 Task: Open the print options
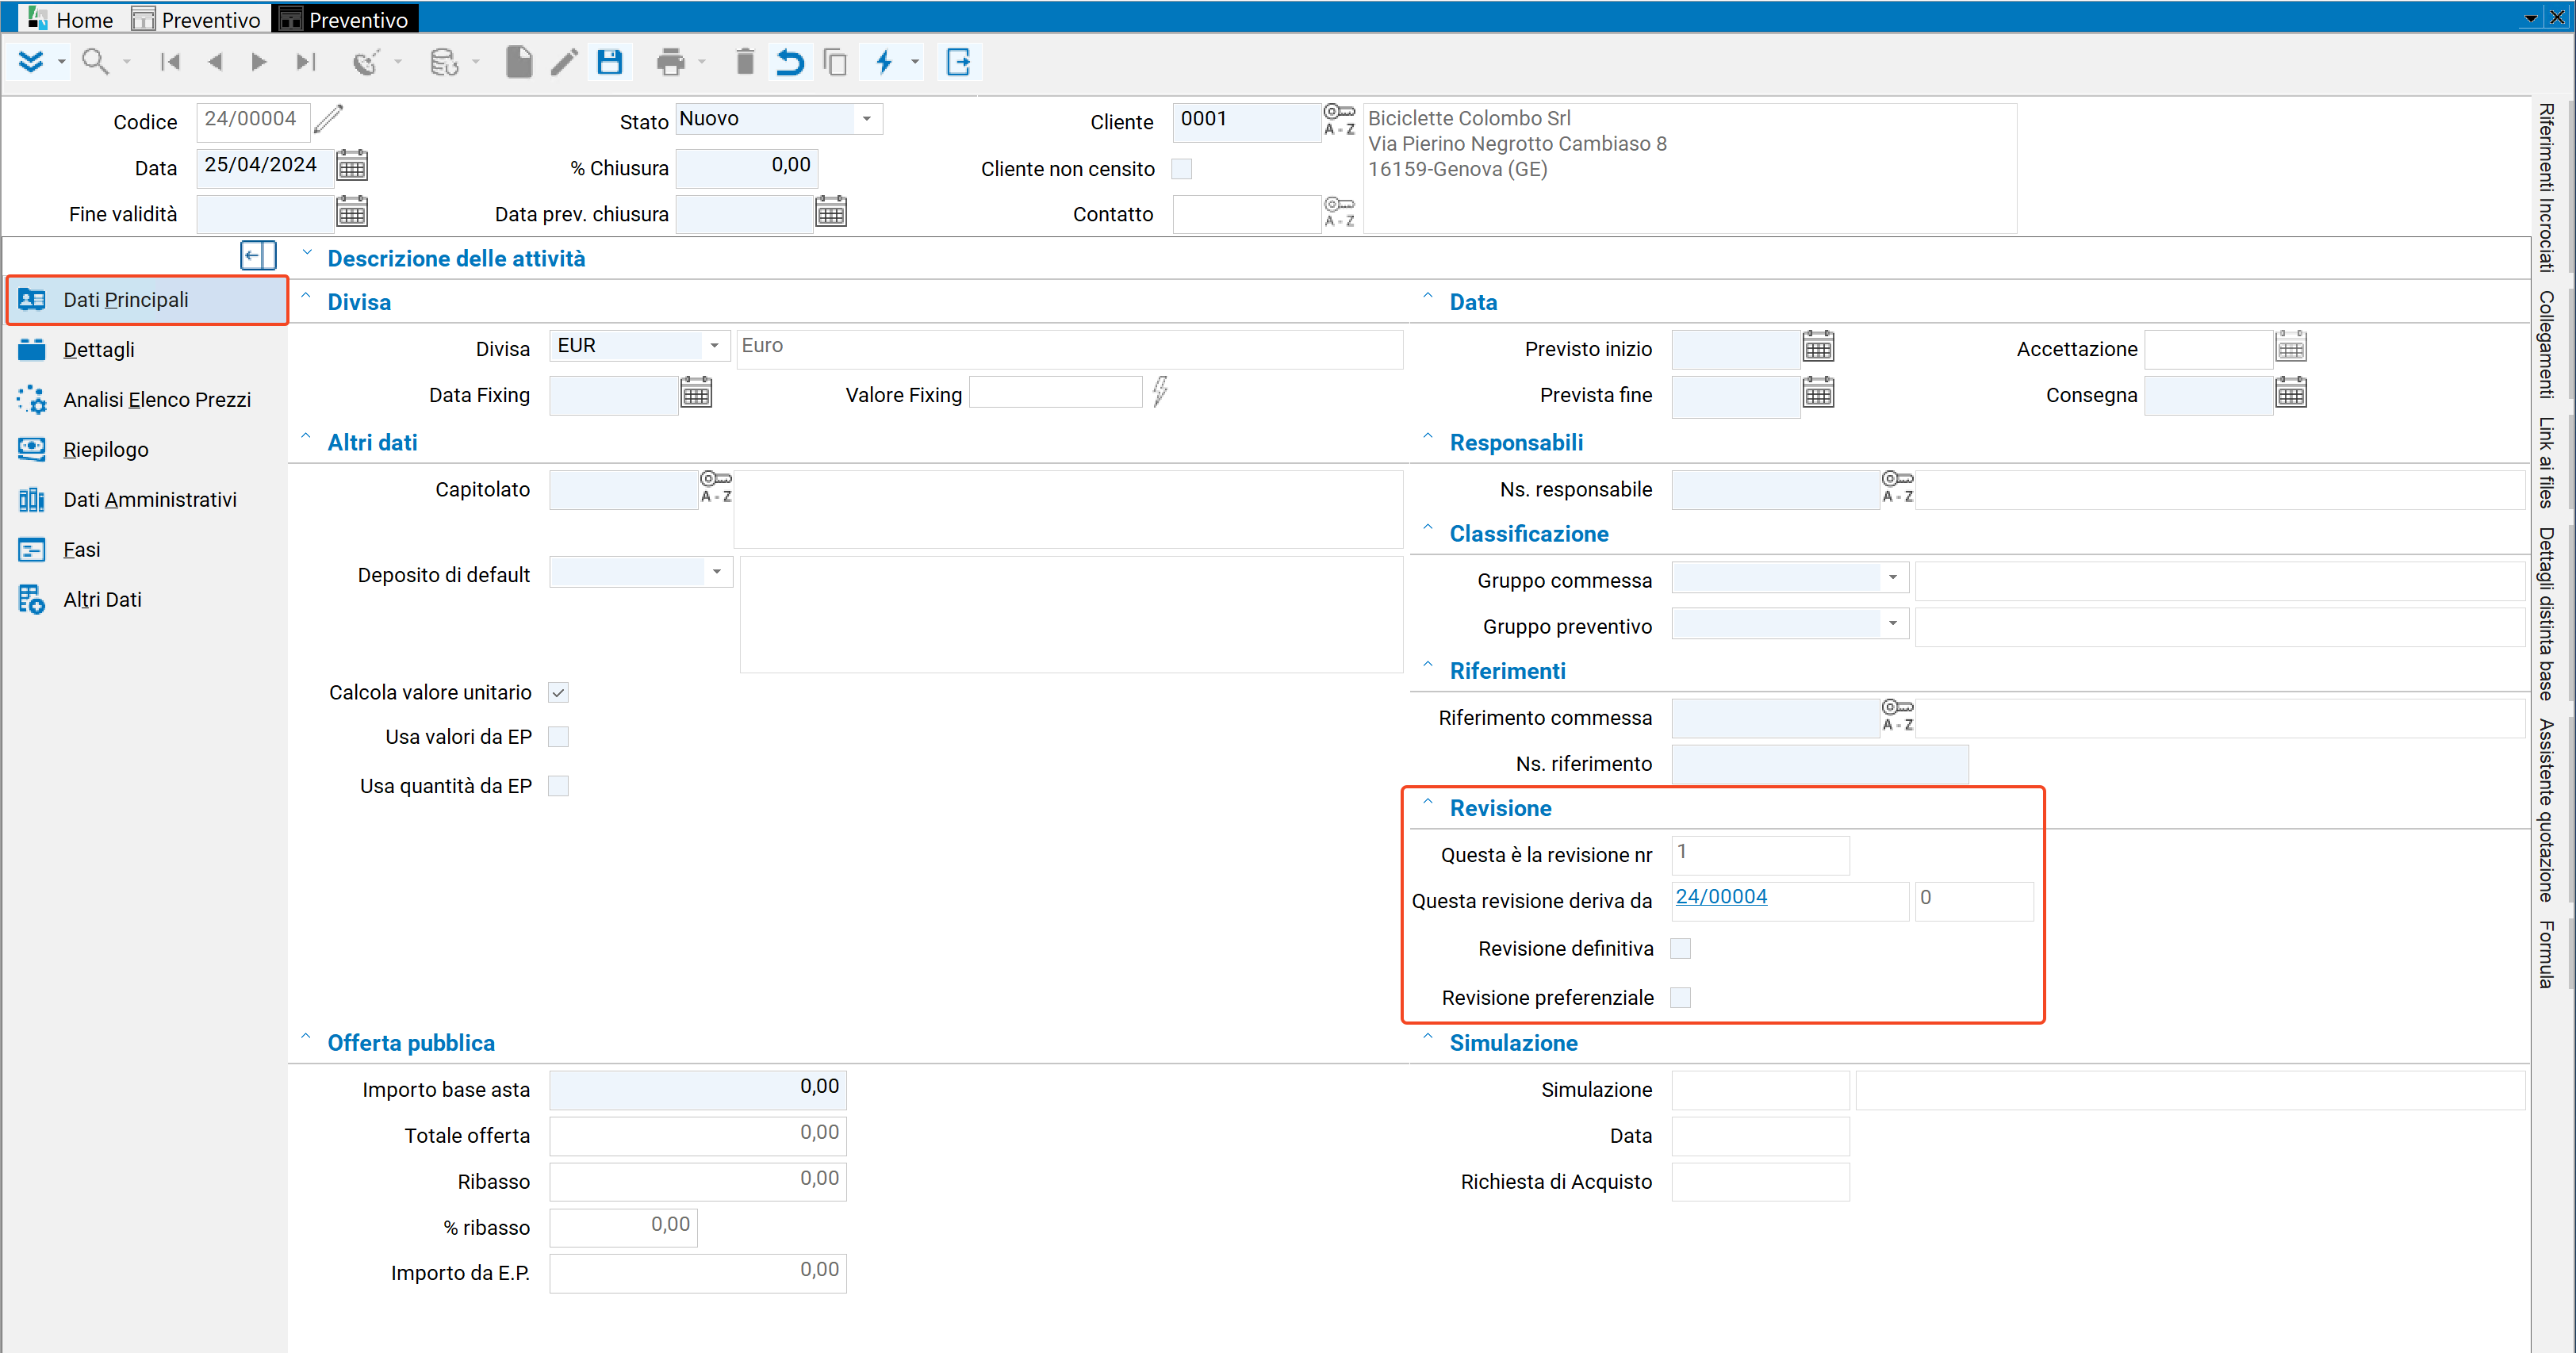(671, 62)
